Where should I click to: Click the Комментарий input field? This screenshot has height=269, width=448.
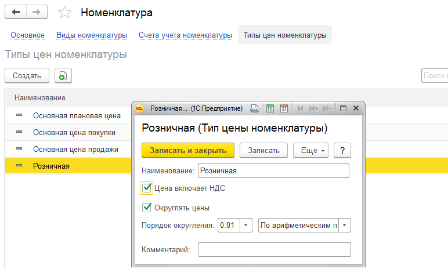[274, 249]
